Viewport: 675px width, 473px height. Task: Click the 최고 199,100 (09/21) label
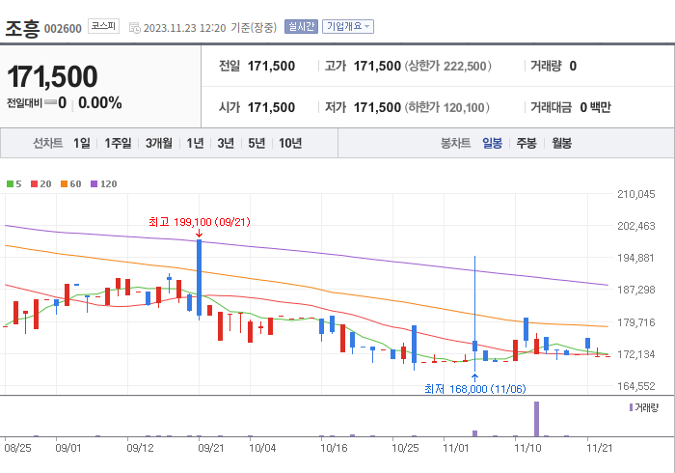200,222
